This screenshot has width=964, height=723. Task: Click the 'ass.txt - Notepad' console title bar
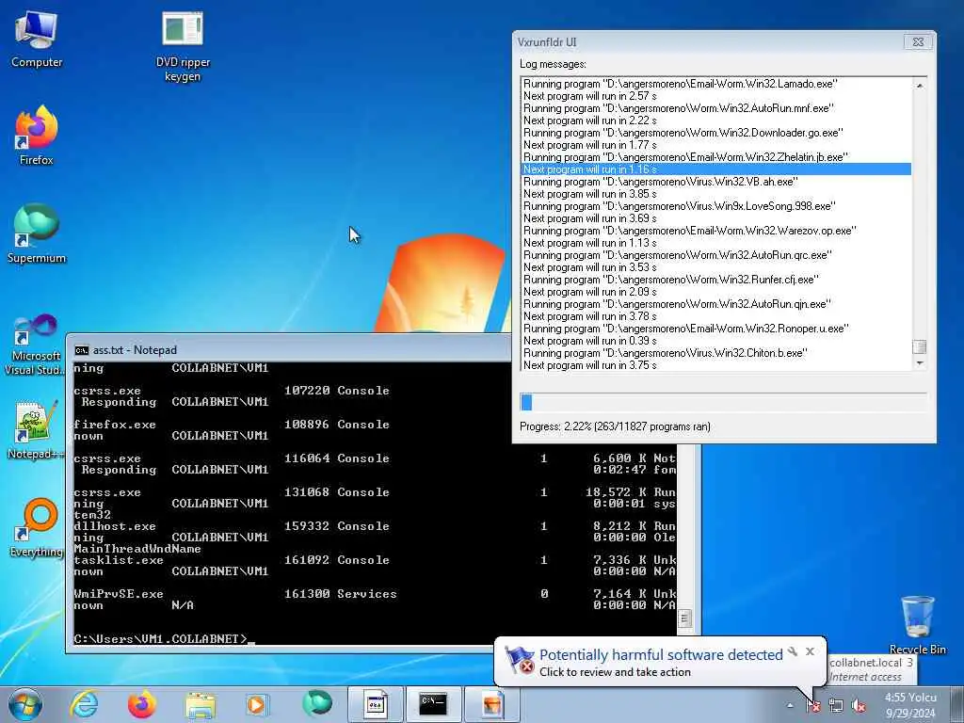(289, 350)
